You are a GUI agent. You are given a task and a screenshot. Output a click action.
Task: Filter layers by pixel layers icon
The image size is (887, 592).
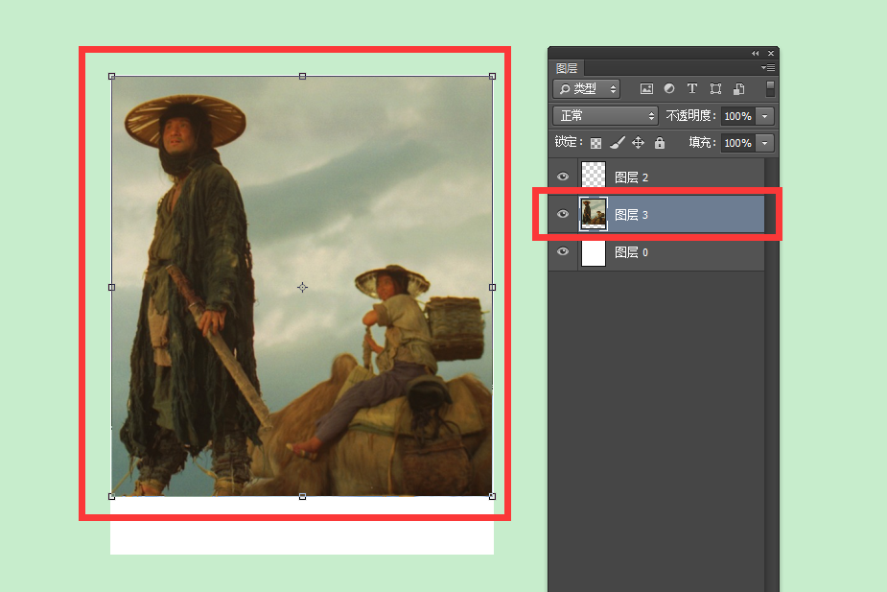(x=646, y=89)
